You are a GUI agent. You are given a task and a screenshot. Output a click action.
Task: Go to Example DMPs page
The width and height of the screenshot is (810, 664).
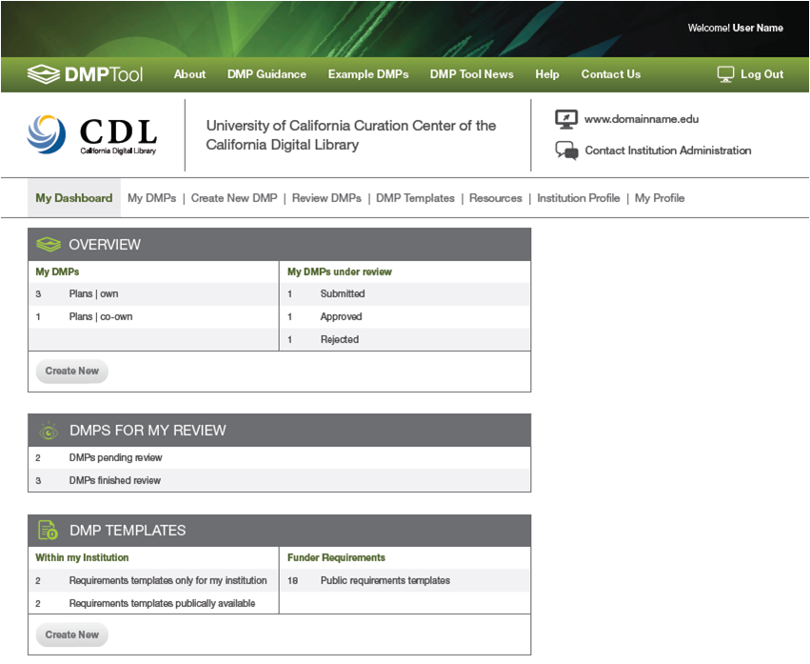click(367, 74)
